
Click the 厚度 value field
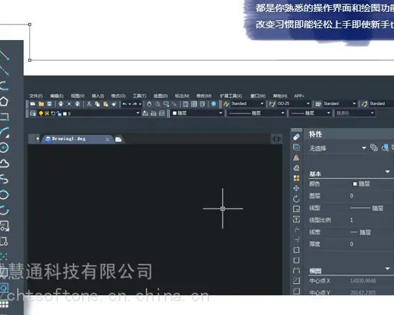click(x=372, y=244)
